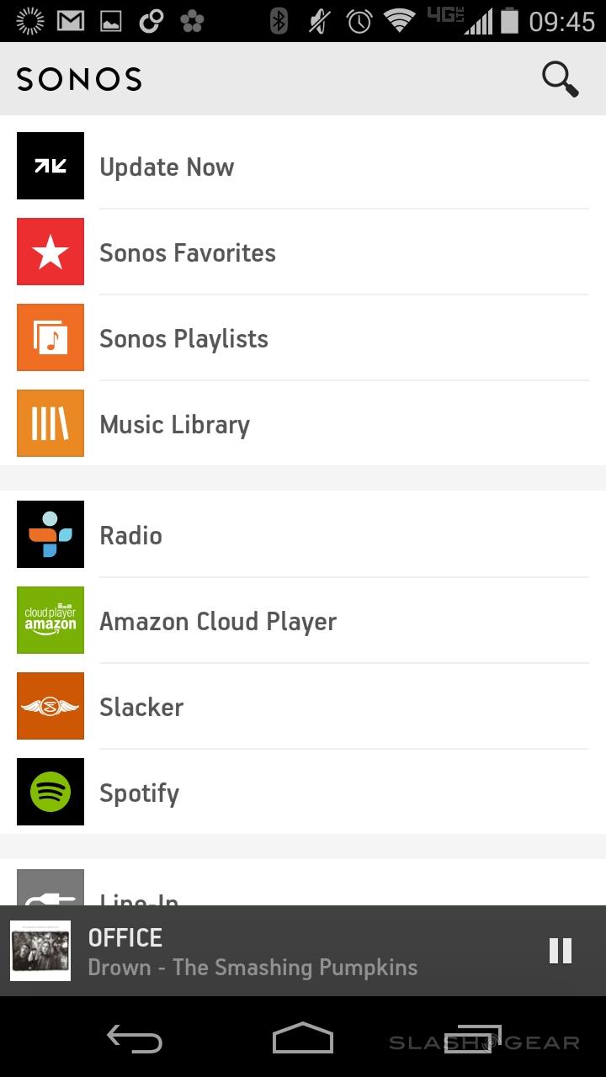Image resolution: width=606 pixels, height=1077 pixels.
Task: Tap the orange Sonos Playlists icon
Action: click(50, 337)
